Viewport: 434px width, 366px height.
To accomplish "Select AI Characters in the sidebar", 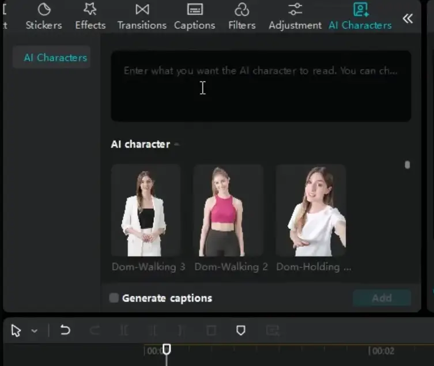I will 52,57.
